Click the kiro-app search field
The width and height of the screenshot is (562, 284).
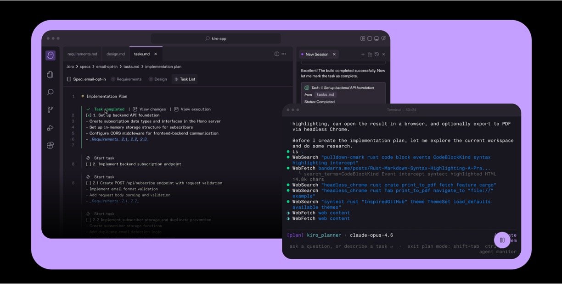coord(216,39)
